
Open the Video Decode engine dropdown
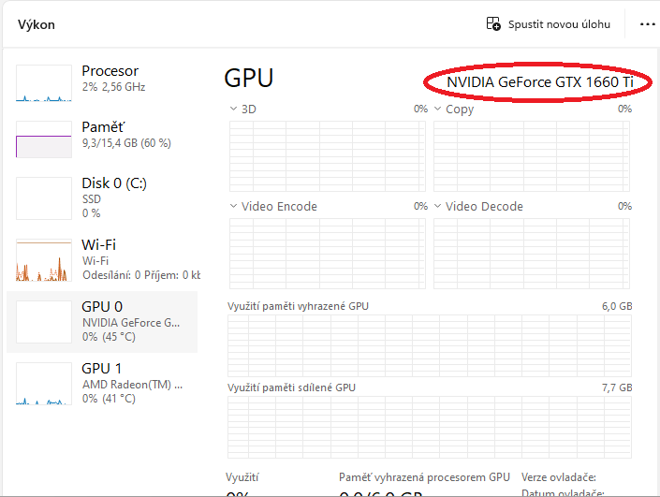click(438, 206)
